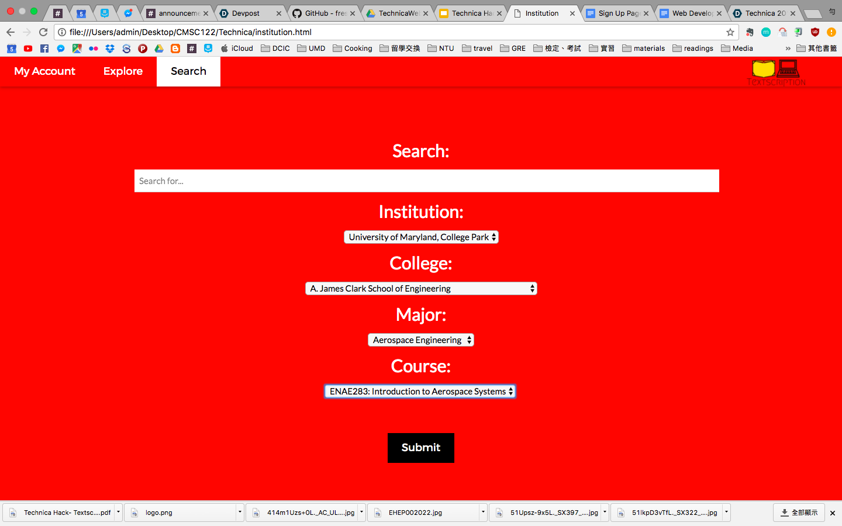Open the Dropbox bookmark icon
842x526 pixels.
(110, 49)
